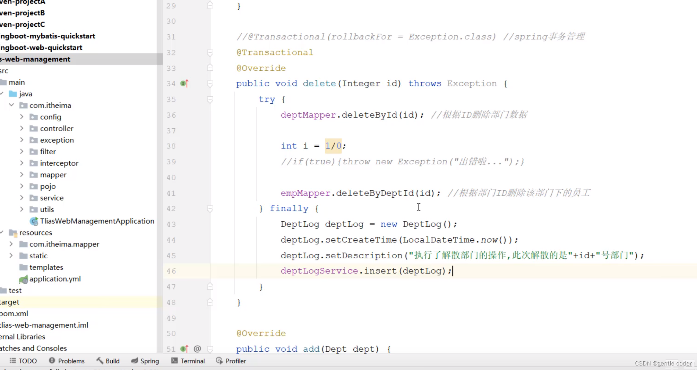The height and width of the screenshot is (370, 697).
Task: Expand the mapper package folder
Action: click(21, 174)
